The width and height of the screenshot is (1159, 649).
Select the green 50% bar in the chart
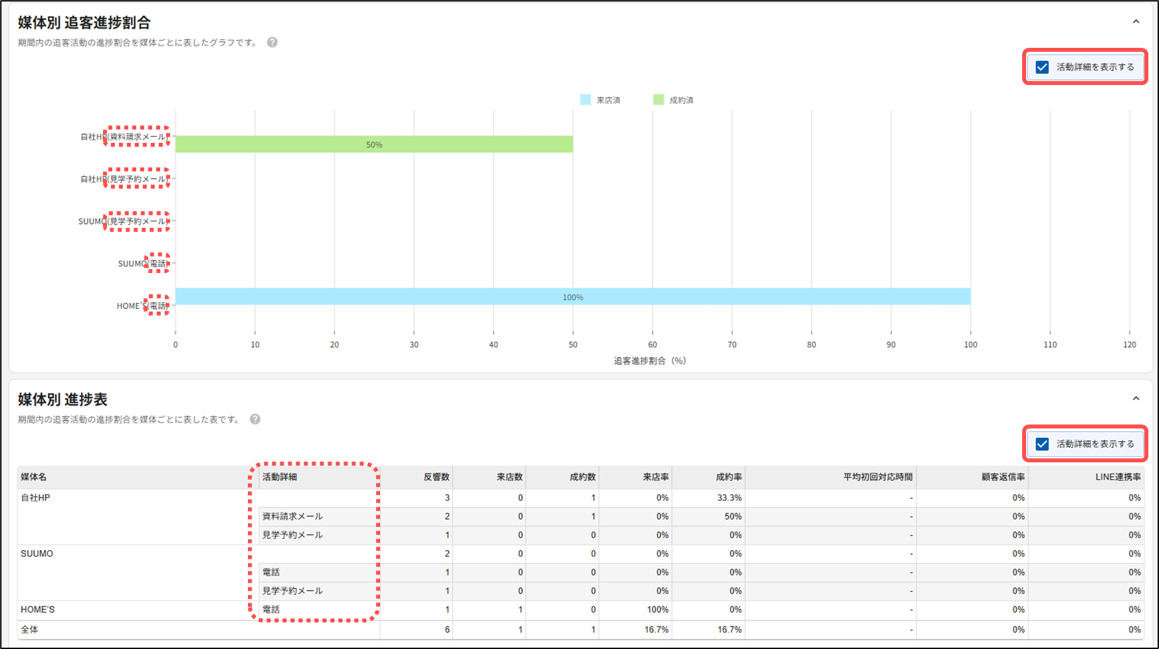coord(374,144)
